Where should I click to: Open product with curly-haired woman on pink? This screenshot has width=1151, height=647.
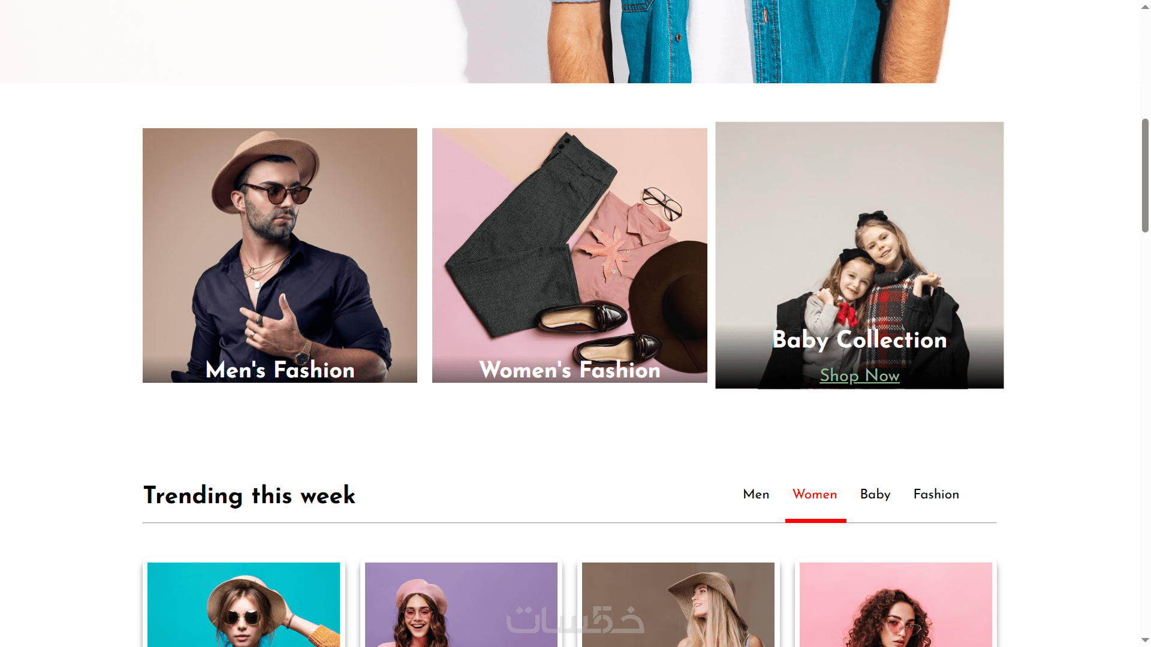896,604
